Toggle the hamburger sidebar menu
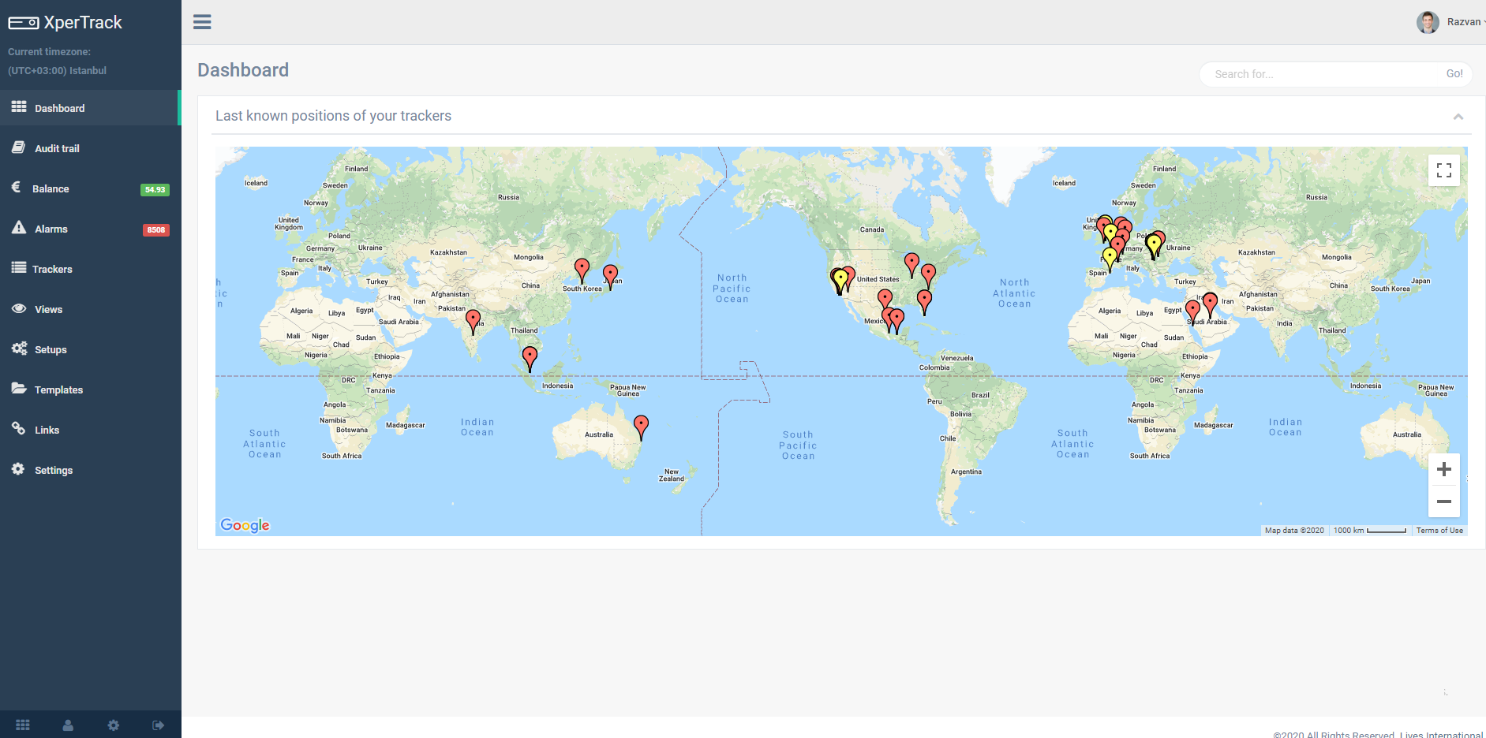 pos(202,22)
